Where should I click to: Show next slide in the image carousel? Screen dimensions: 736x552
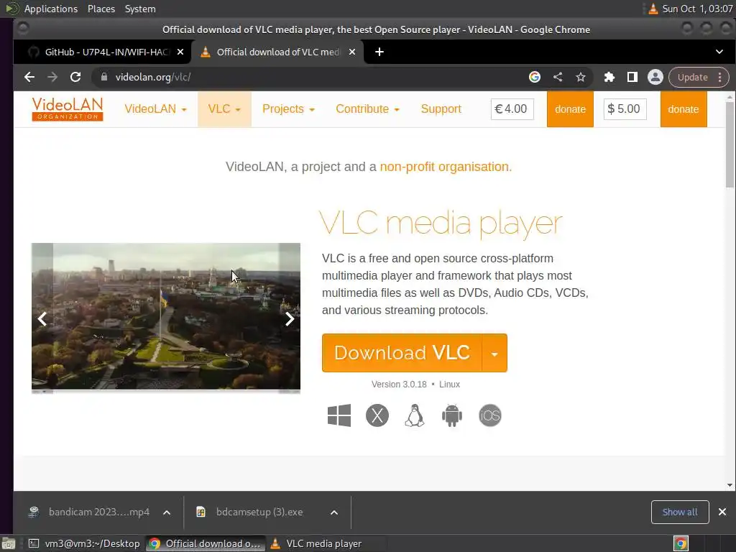coord(290,318)
